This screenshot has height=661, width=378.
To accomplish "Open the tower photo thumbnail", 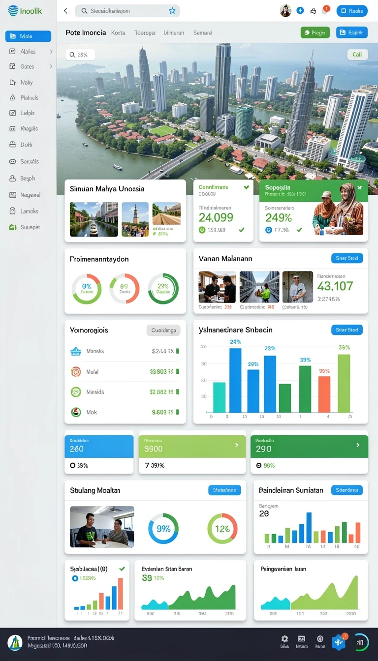I will coord(135,219).
